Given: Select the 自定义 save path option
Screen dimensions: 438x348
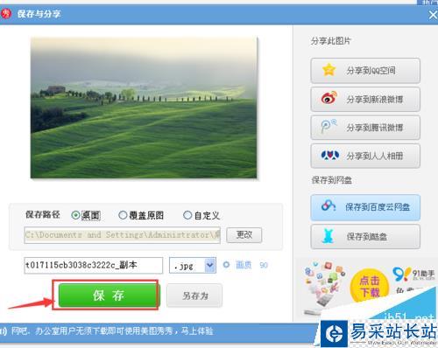Looking at the screenshot, I should point(187,215).
